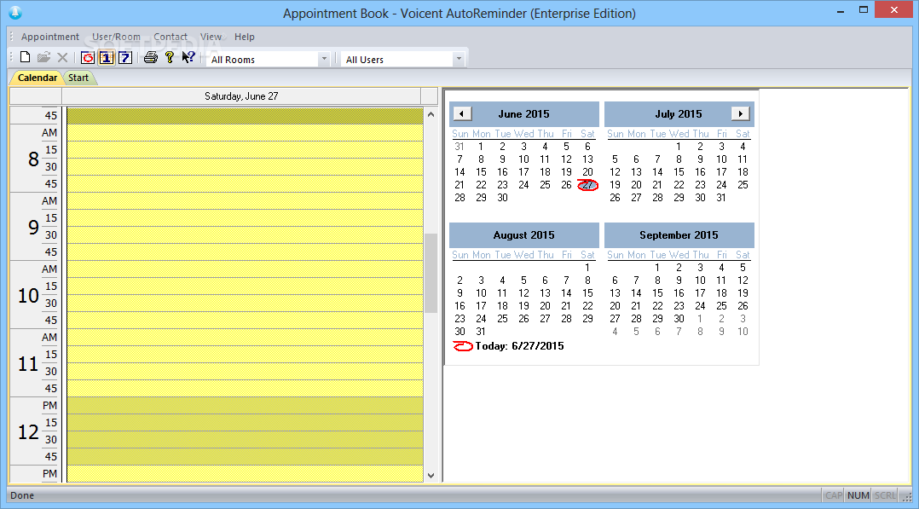Click the schedule vertical scrollbar thumb
Viewport: 919px width, 509px height.
tap(431, 274)
